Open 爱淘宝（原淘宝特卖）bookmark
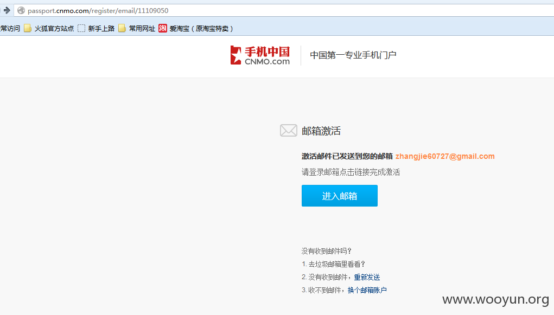554x315 pixels. pyautogui.click(x=196, y=29)
